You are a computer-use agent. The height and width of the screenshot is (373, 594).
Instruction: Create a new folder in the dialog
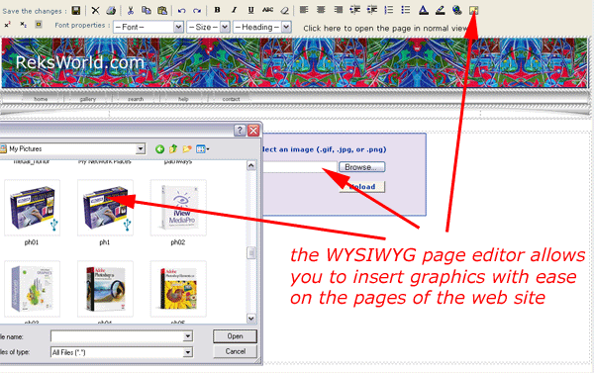coord(187,148)
